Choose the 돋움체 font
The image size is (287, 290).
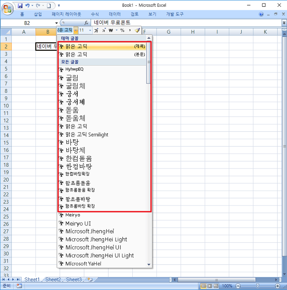point(102,118)
